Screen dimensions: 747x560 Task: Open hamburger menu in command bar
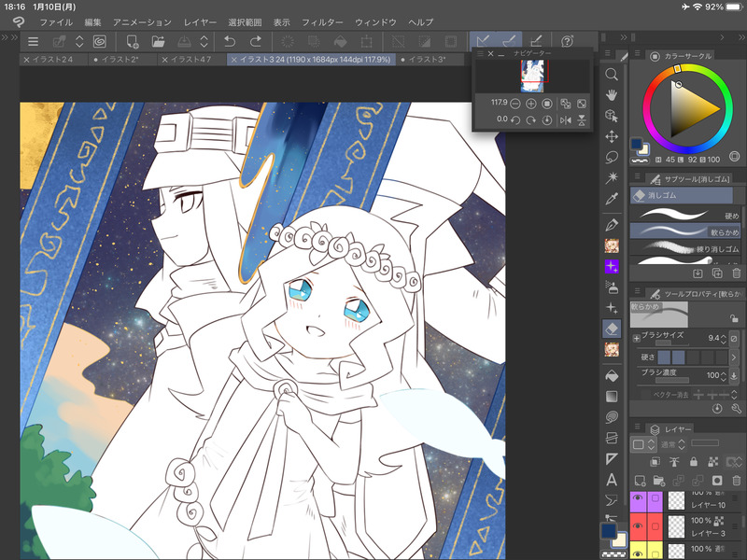[33, 41]
